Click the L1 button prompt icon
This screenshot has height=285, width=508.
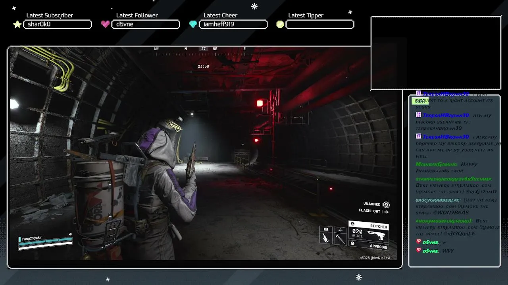point(326,229)
